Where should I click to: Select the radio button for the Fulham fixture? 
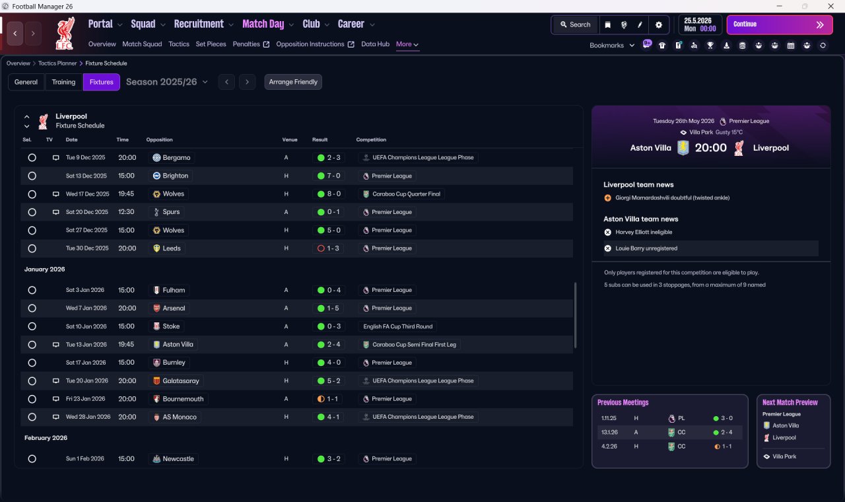[32, 290]
